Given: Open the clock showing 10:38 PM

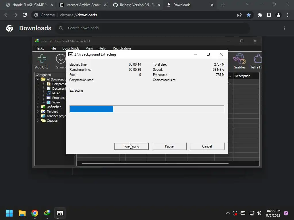Looking at the screenshot, I should pyautogui.click(x=273, y=213).
